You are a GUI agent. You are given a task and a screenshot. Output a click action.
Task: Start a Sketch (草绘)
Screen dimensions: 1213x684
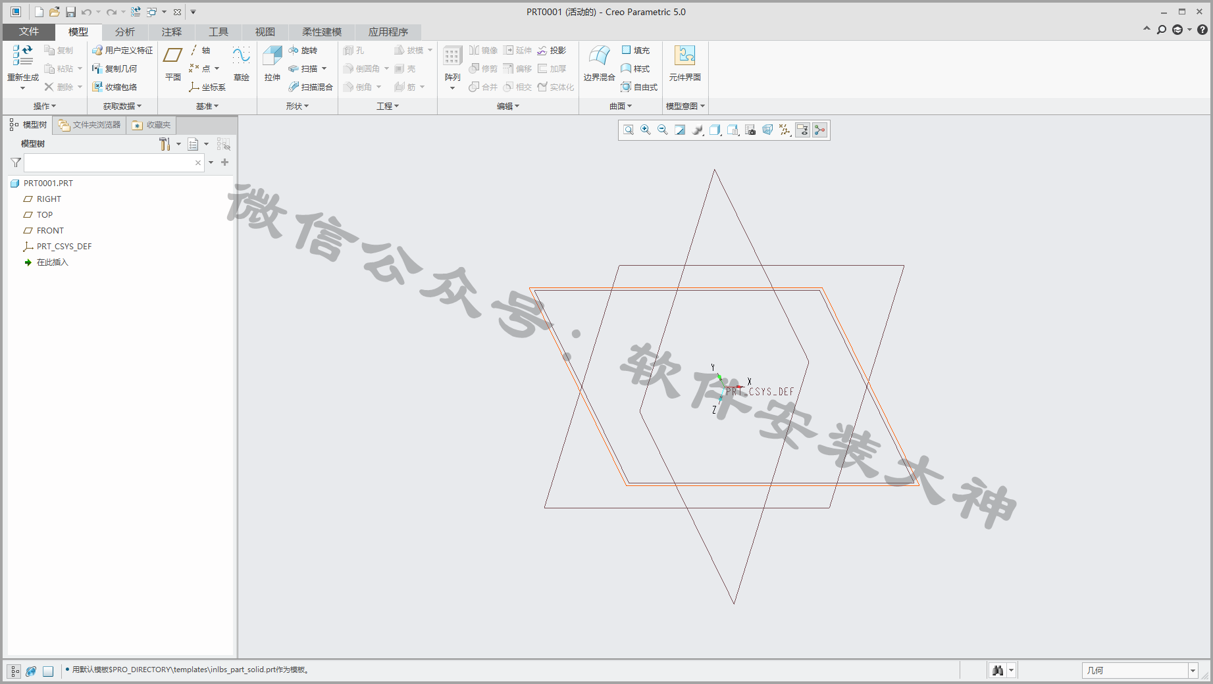click(x=242, y=64)
